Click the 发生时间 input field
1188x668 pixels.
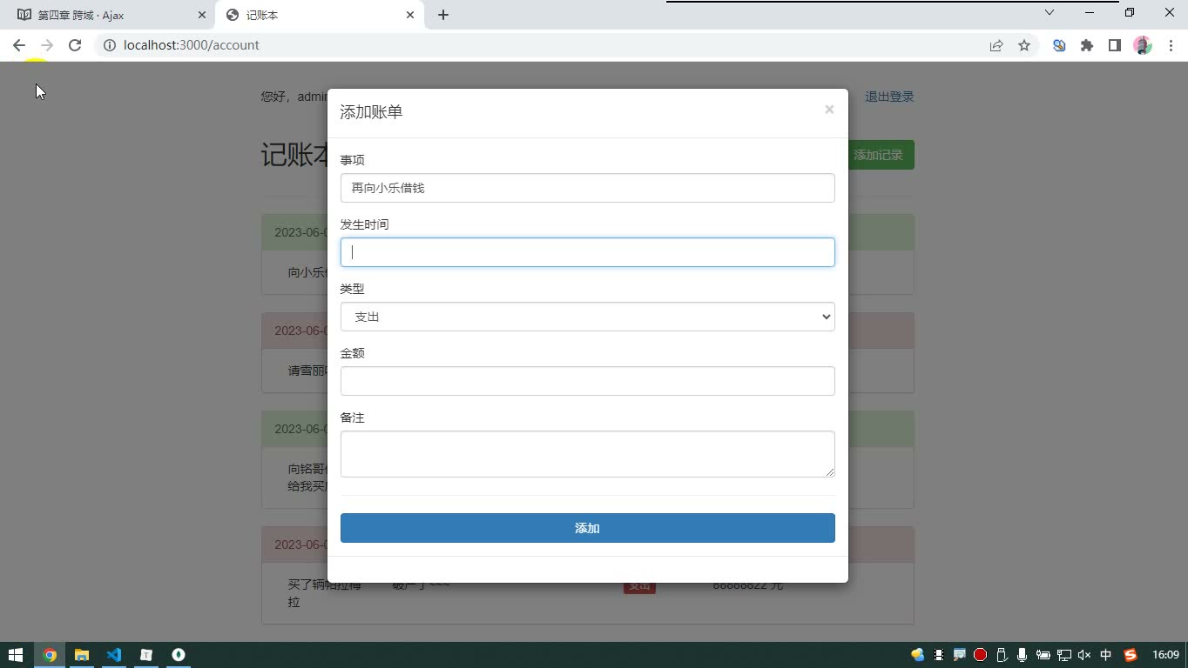[588, 252]
